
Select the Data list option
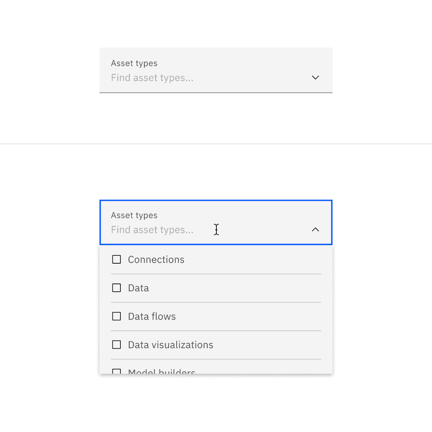138,288
